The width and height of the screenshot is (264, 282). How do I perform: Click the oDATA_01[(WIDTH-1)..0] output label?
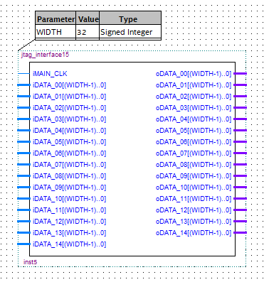[x=194, y=85]
